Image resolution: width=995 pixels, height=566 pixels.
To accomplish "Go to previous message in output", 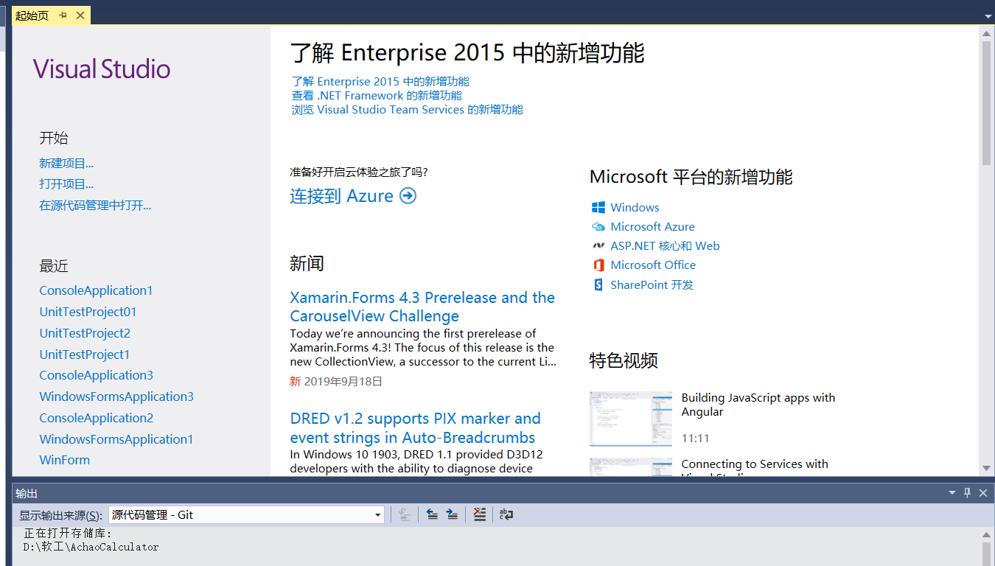I will (x=433, y=514).
